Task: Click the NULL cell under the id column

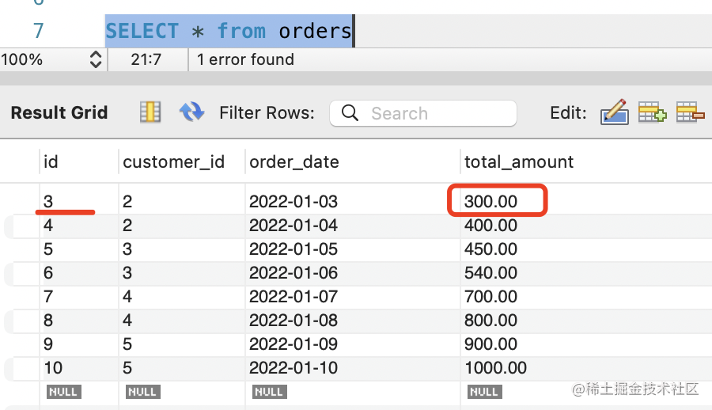Action: 63,392
